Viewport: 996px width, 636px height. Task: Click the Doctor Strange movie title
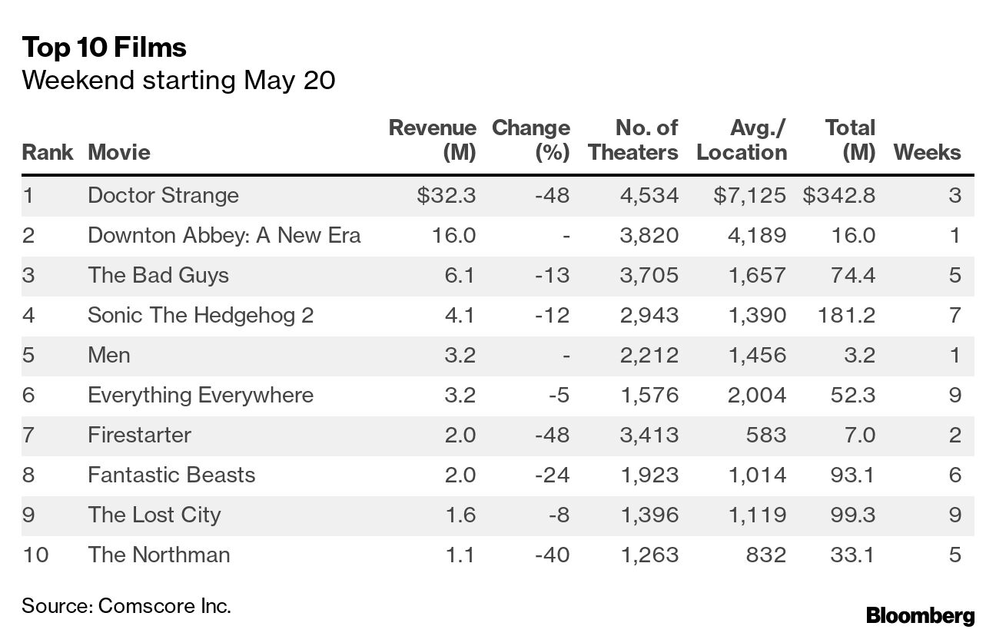click(163, 195)
